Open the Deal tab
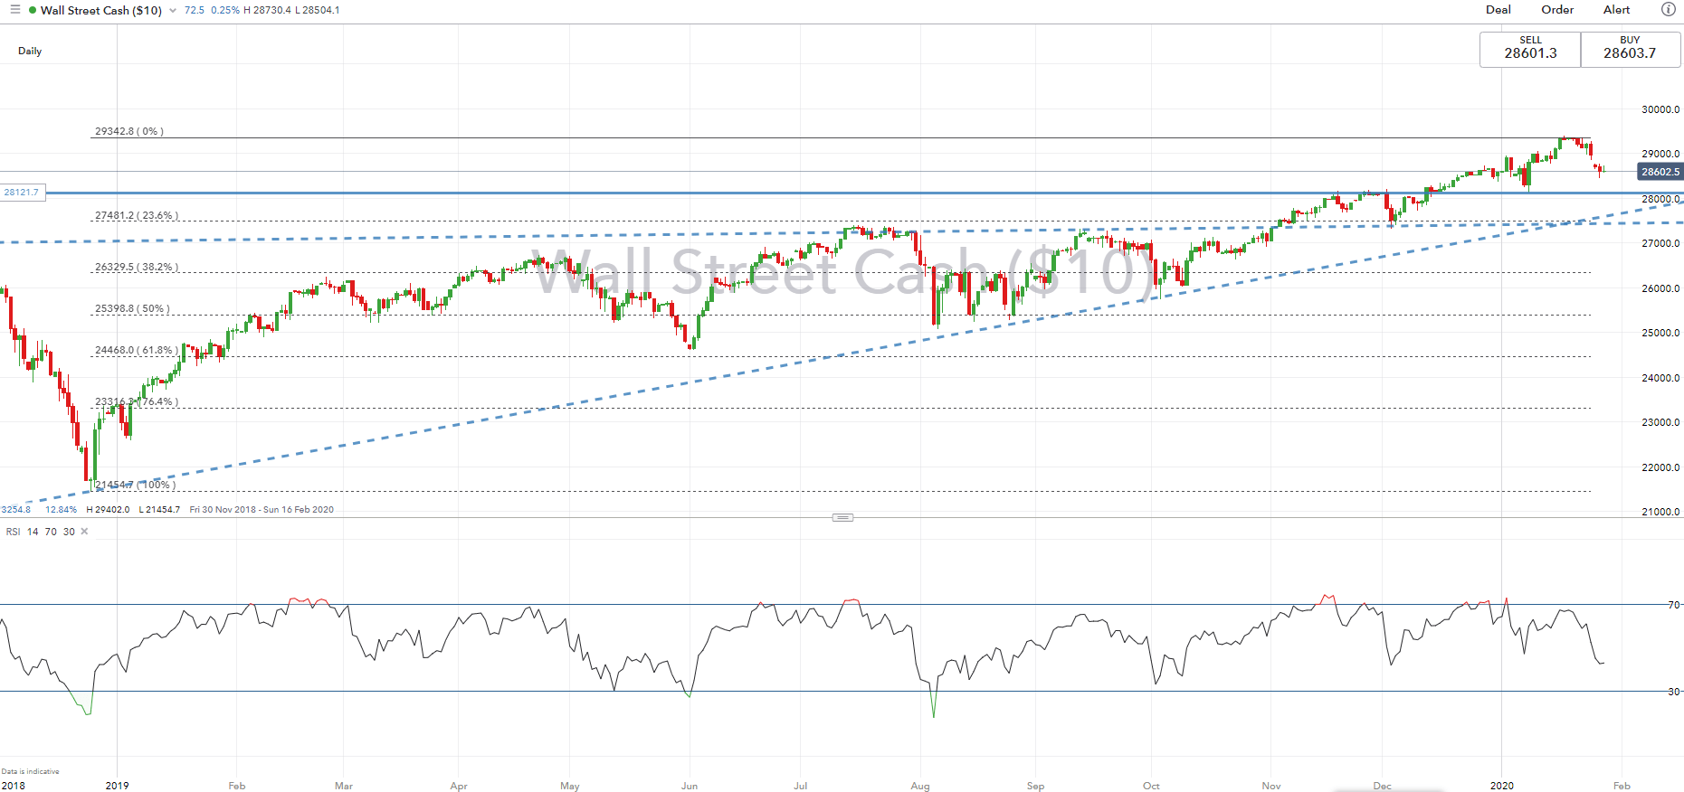The width and height of the screenshot is (1684, 792). click(x=1498, y=10)
